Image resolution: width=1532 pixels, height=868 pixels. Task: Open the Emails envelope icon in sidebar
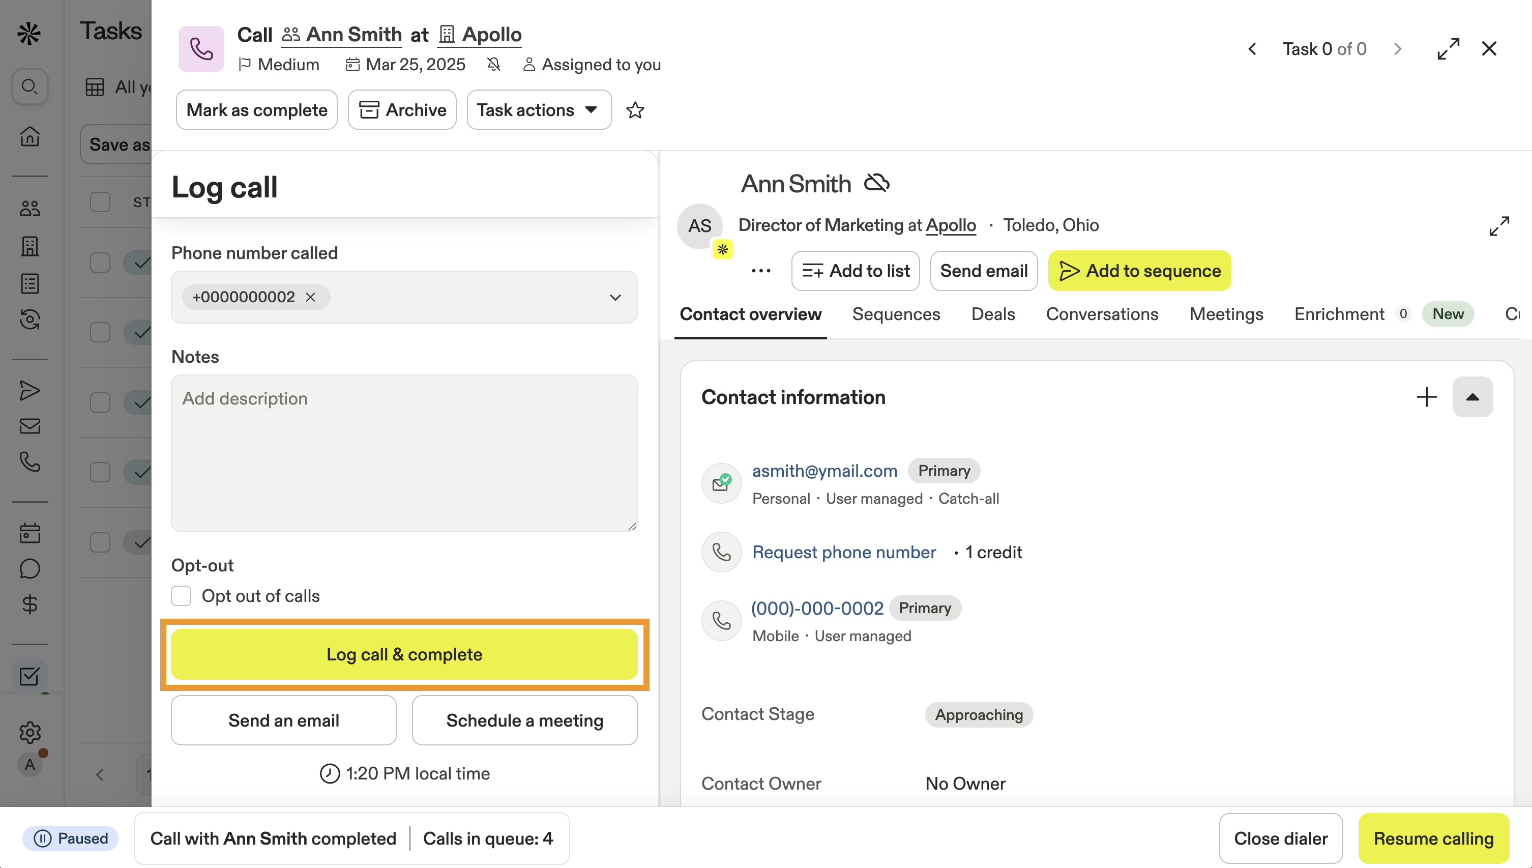(x=30, y=426)
